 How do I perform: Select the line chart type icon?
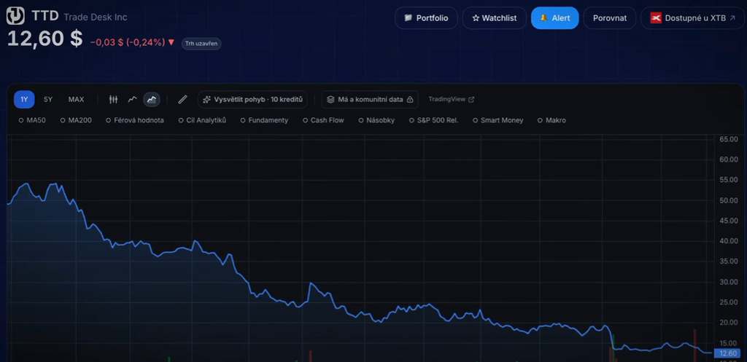(133, 99)
